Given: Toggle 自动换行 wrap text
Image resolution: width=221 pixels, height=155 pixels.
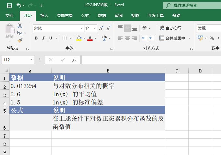Looking at the screenshot, I should click(x=170, y=28).
